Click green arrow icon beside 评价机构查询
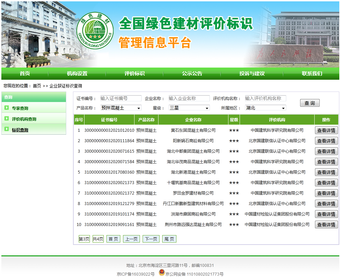The image size is (341, 277). point(7,119)
